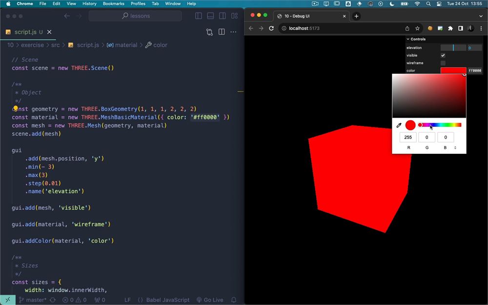Click the Chrome reload page button
This screenshot has height=305, width=488.
click(271, 28)
